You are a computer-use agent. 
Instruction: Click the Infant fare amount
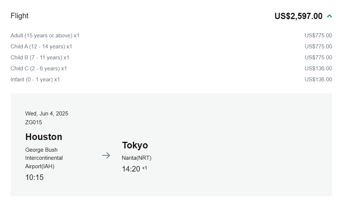318,80
